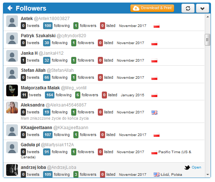Select the @JankaH12 username link

pos(51,53)
